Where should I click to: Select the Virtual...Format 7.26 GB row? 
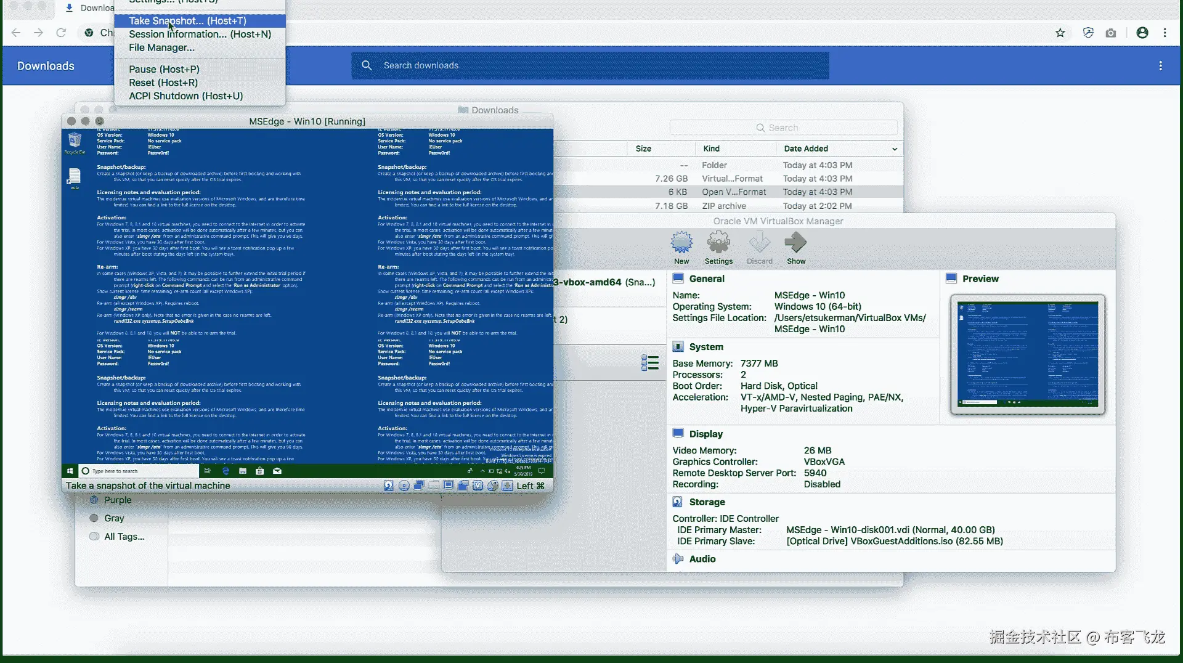tap(728, 179)
